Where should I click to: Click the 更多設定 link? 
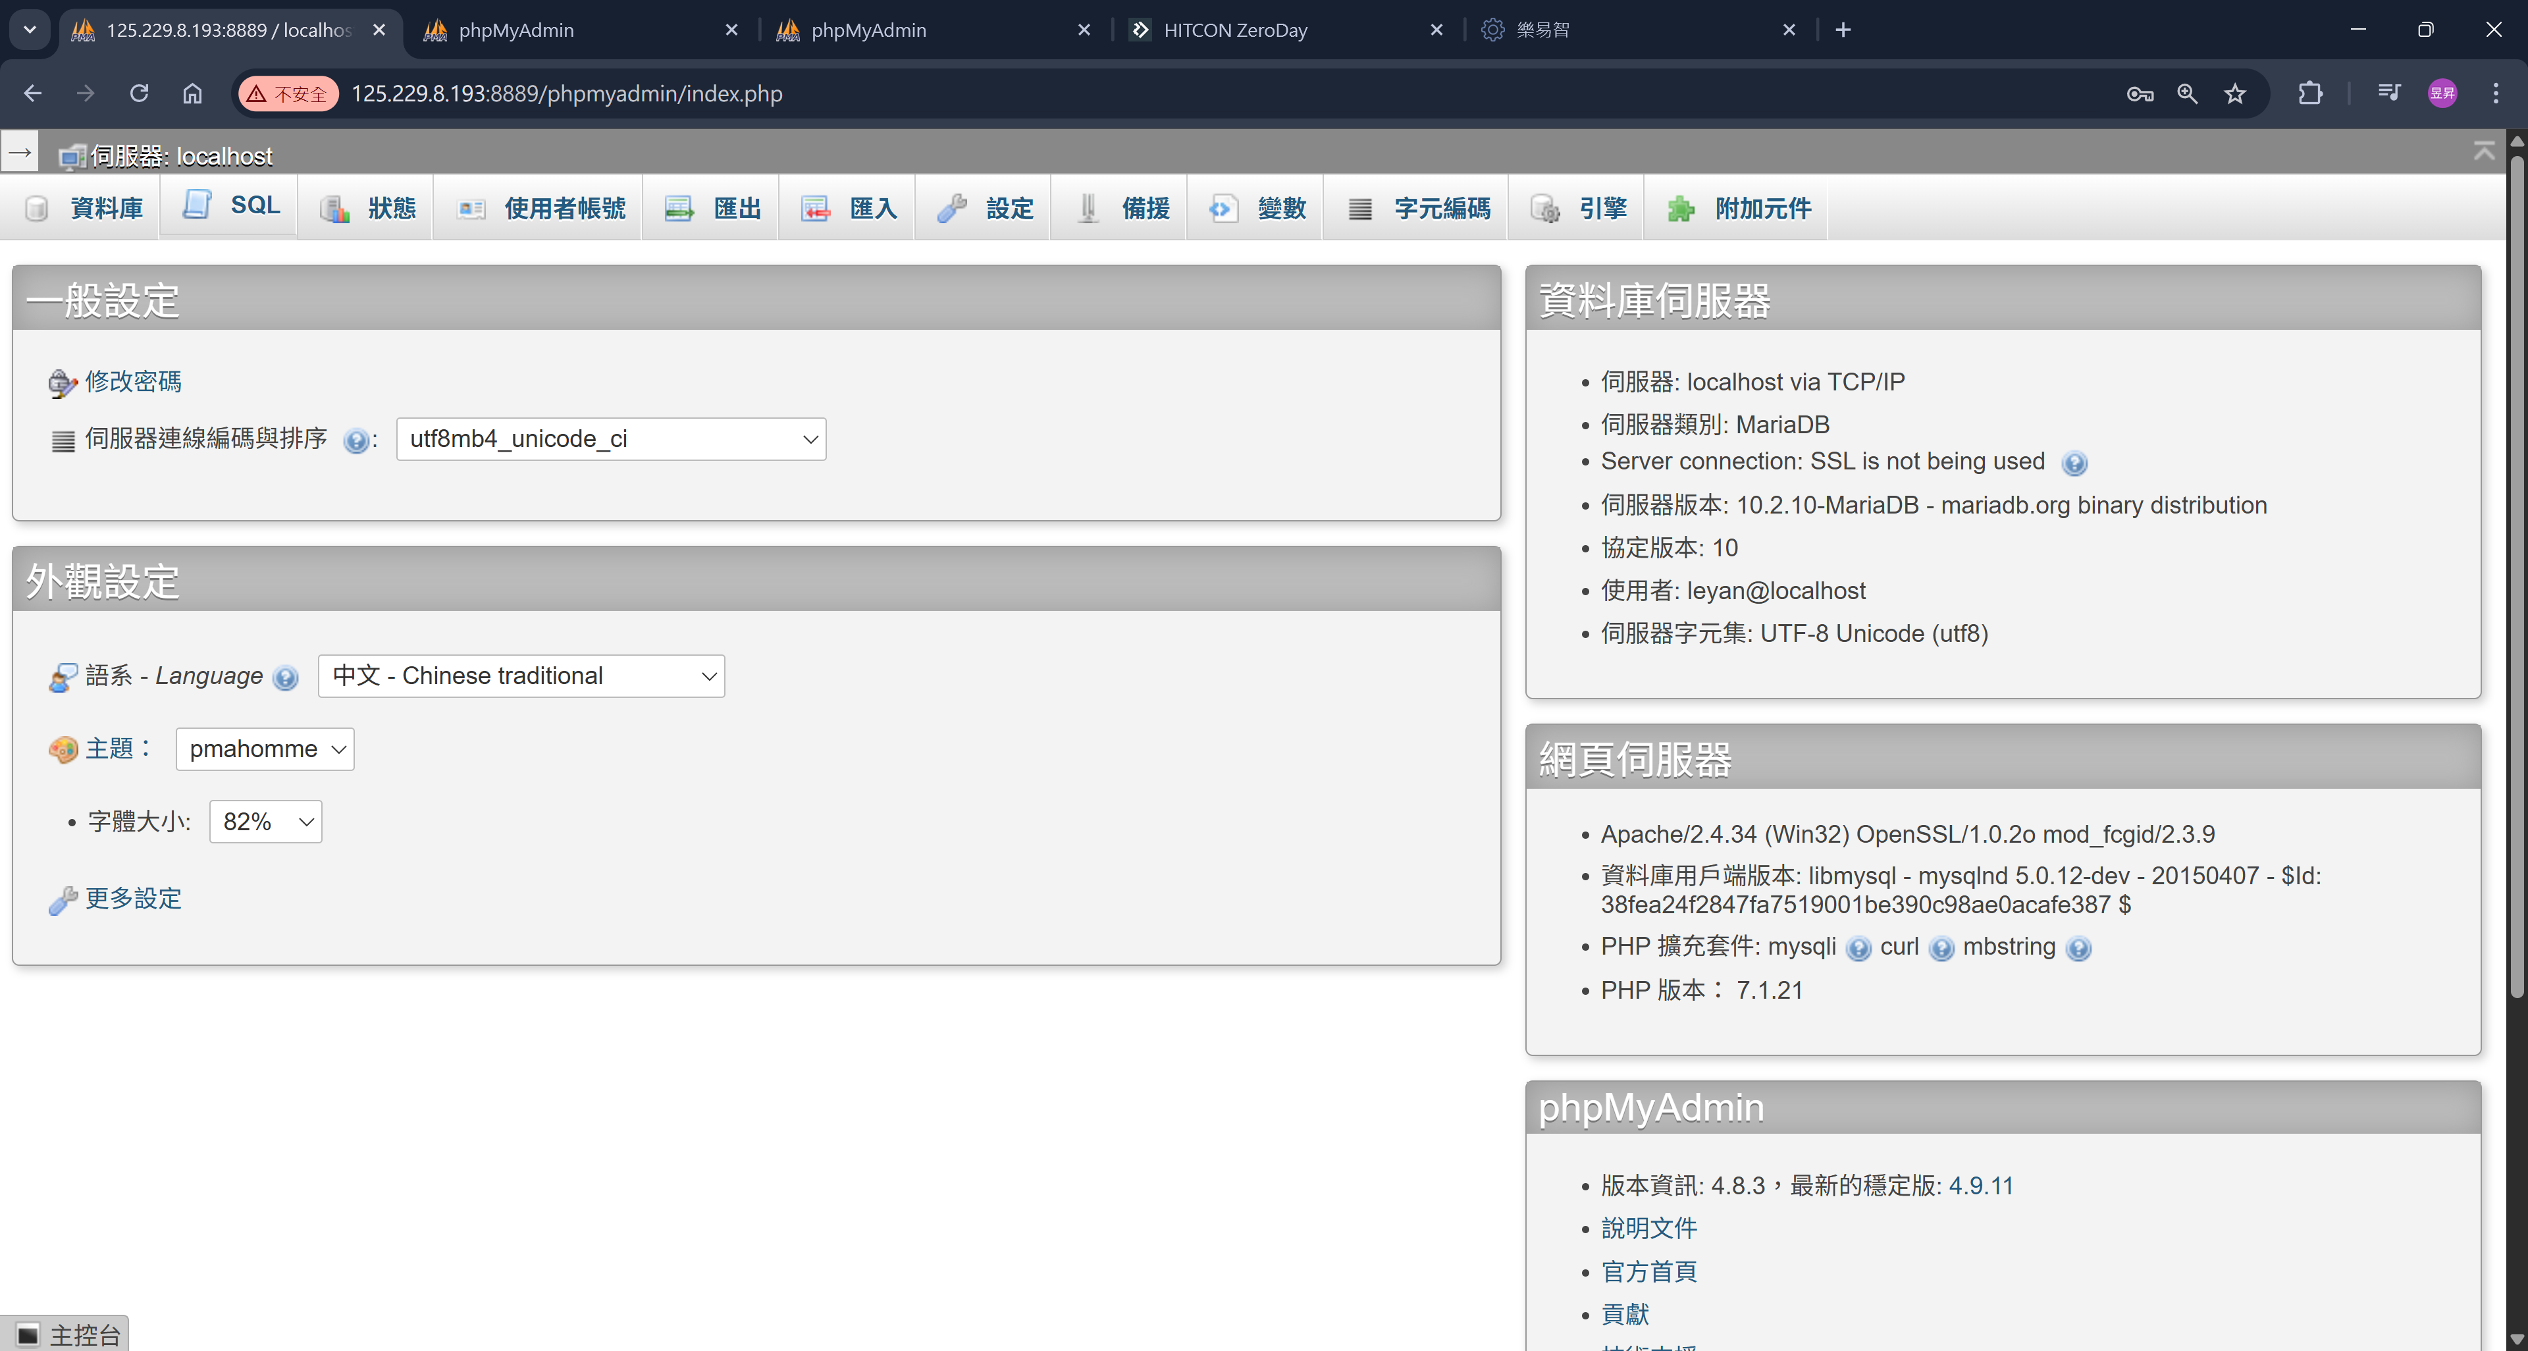point(134,899)
